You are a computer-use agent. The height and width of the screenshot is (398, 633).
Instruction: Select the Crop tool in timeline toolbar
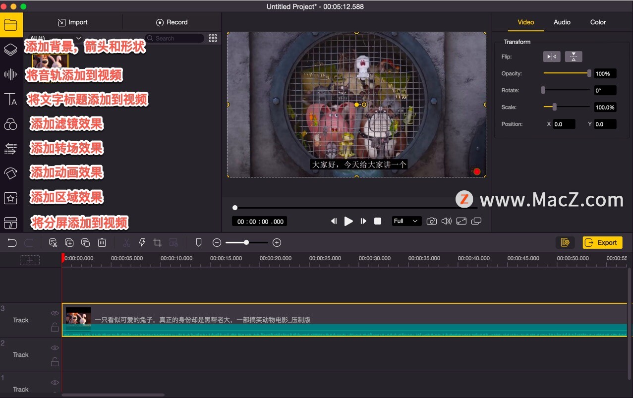(x=158, y=242)
